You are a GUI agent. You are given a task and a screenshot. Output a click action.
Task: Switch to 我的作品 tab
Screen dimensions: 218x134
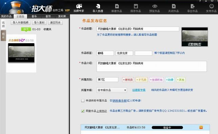[x=6, y=16]
